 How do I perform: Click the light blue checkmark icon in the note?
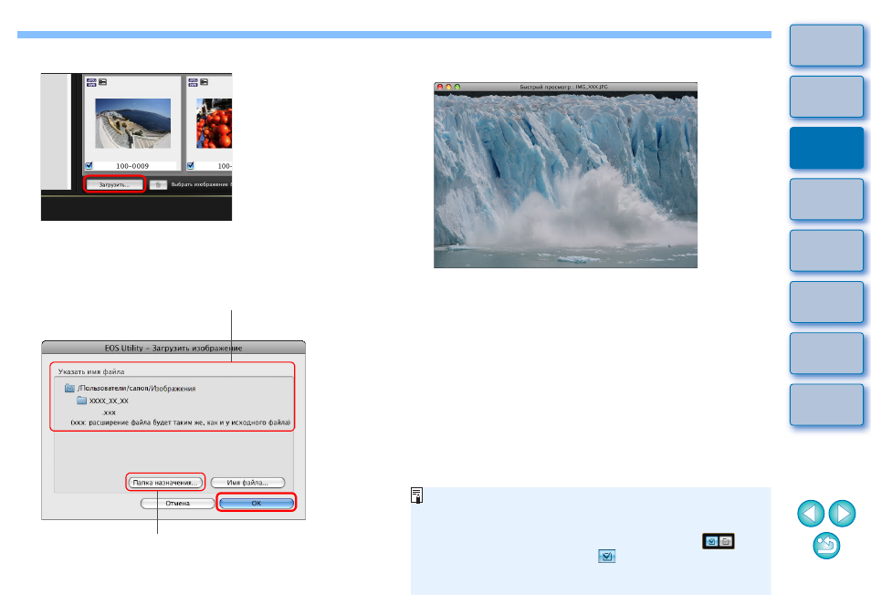tap(606, 556)
